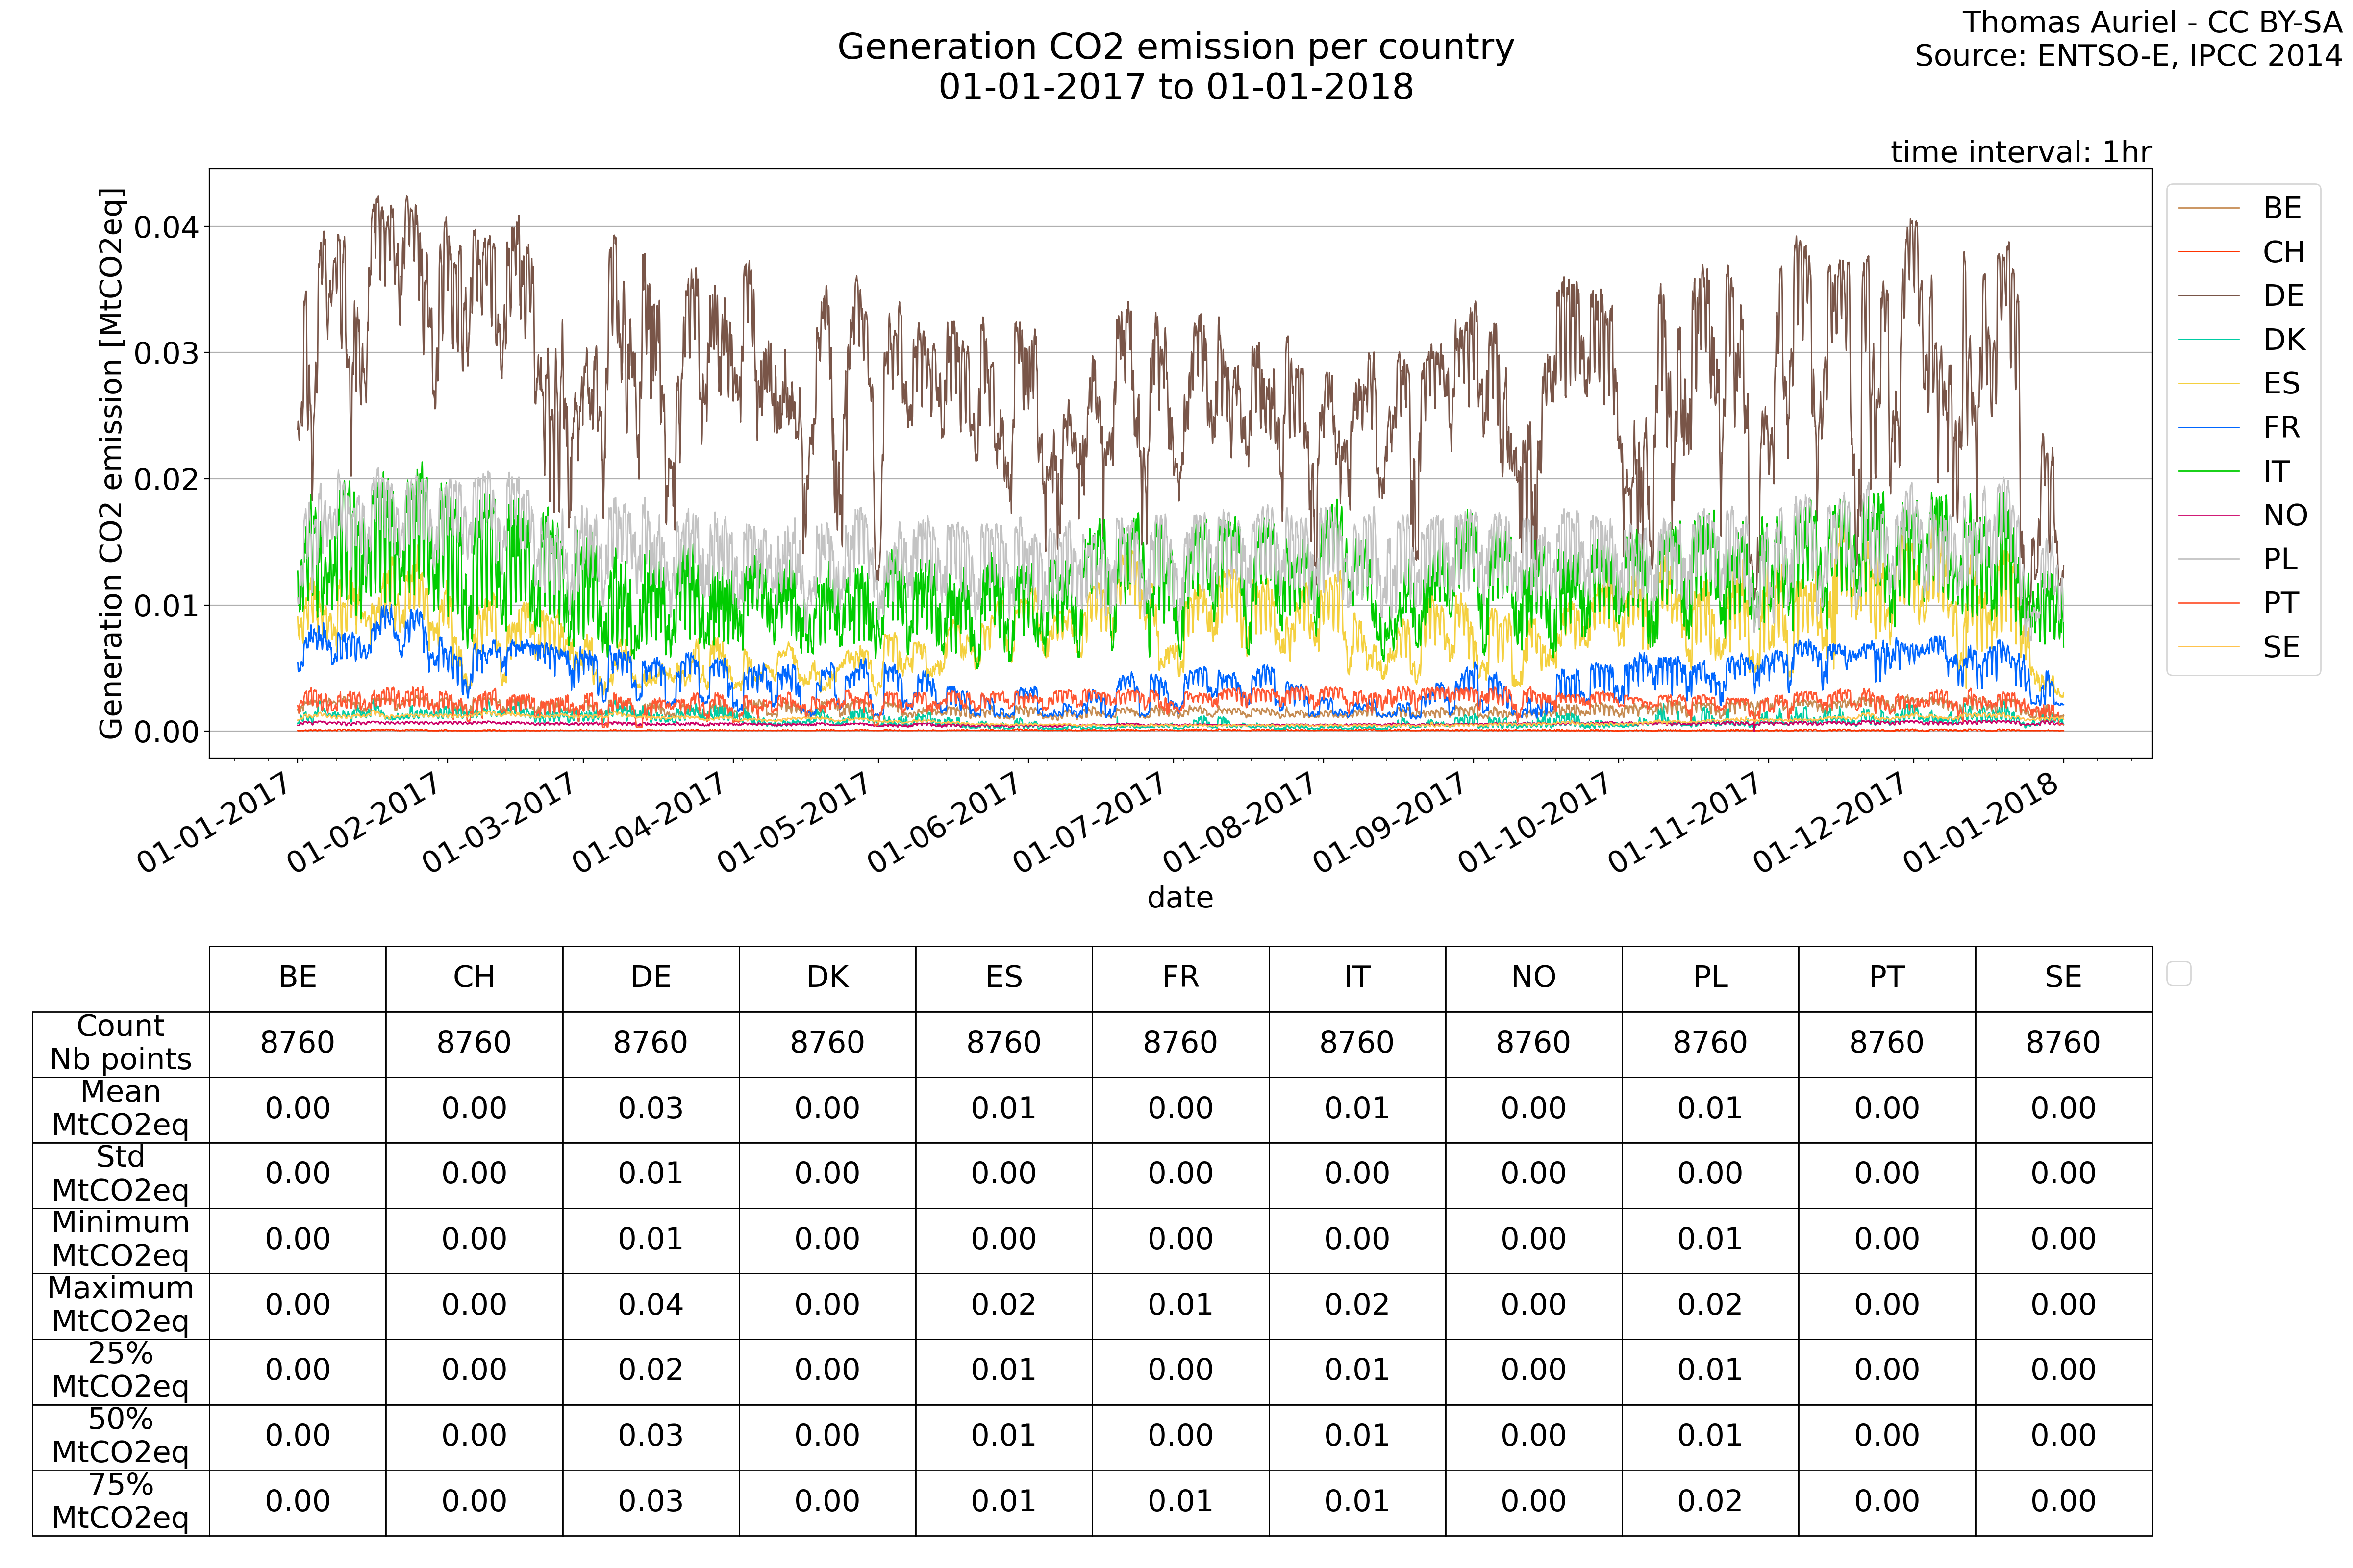Image resolution: width=2353 pixels, height=1568 pixels.
Task: Click the 'date' x-axis label
Action: click(1179, 897)
